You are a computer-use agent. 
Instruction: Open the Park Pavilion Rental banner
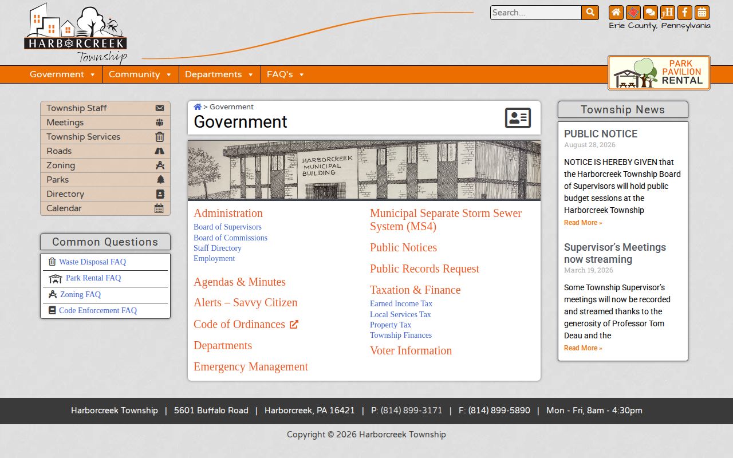659,73
